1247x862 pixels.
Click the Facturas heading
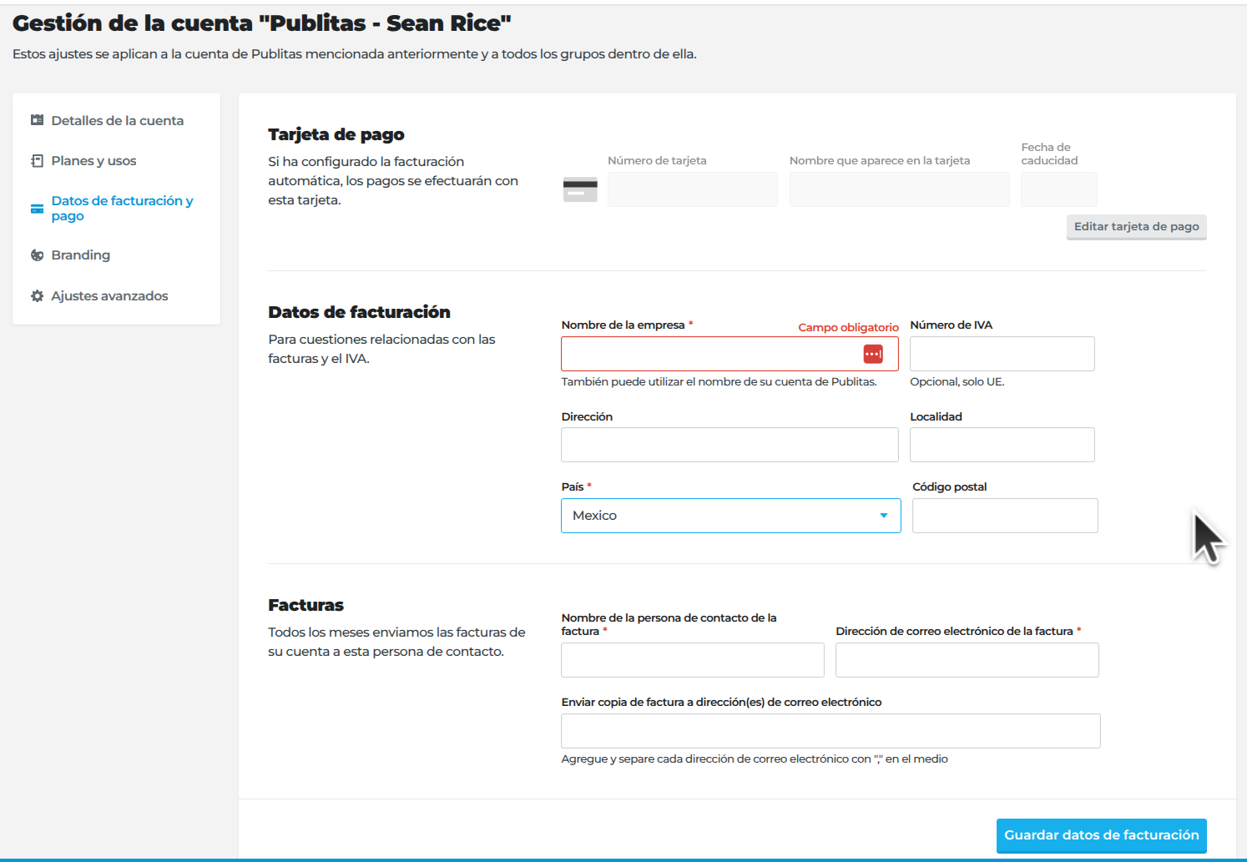pos(305,605)
